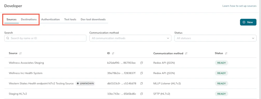Viewport: 261px width, 99px height.
Task: Click the search magnifier icon
Action: pos(8,38)
